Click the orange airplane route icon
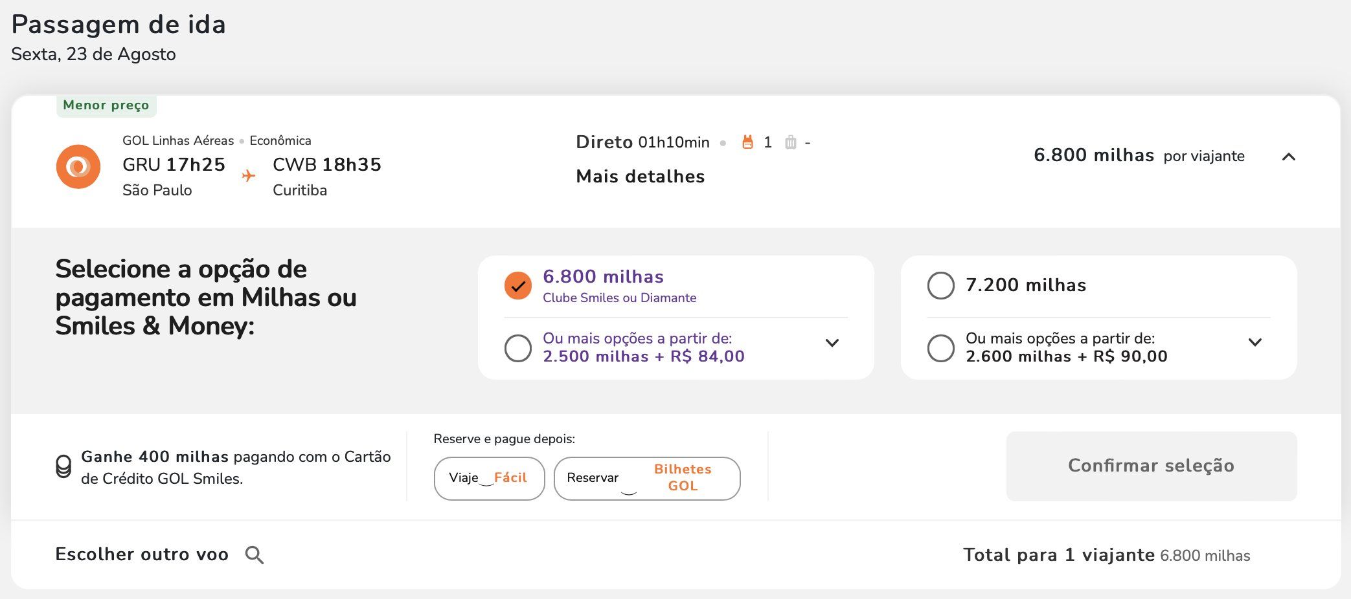The height and width of the screenshot is (599, 1351). 249,175
